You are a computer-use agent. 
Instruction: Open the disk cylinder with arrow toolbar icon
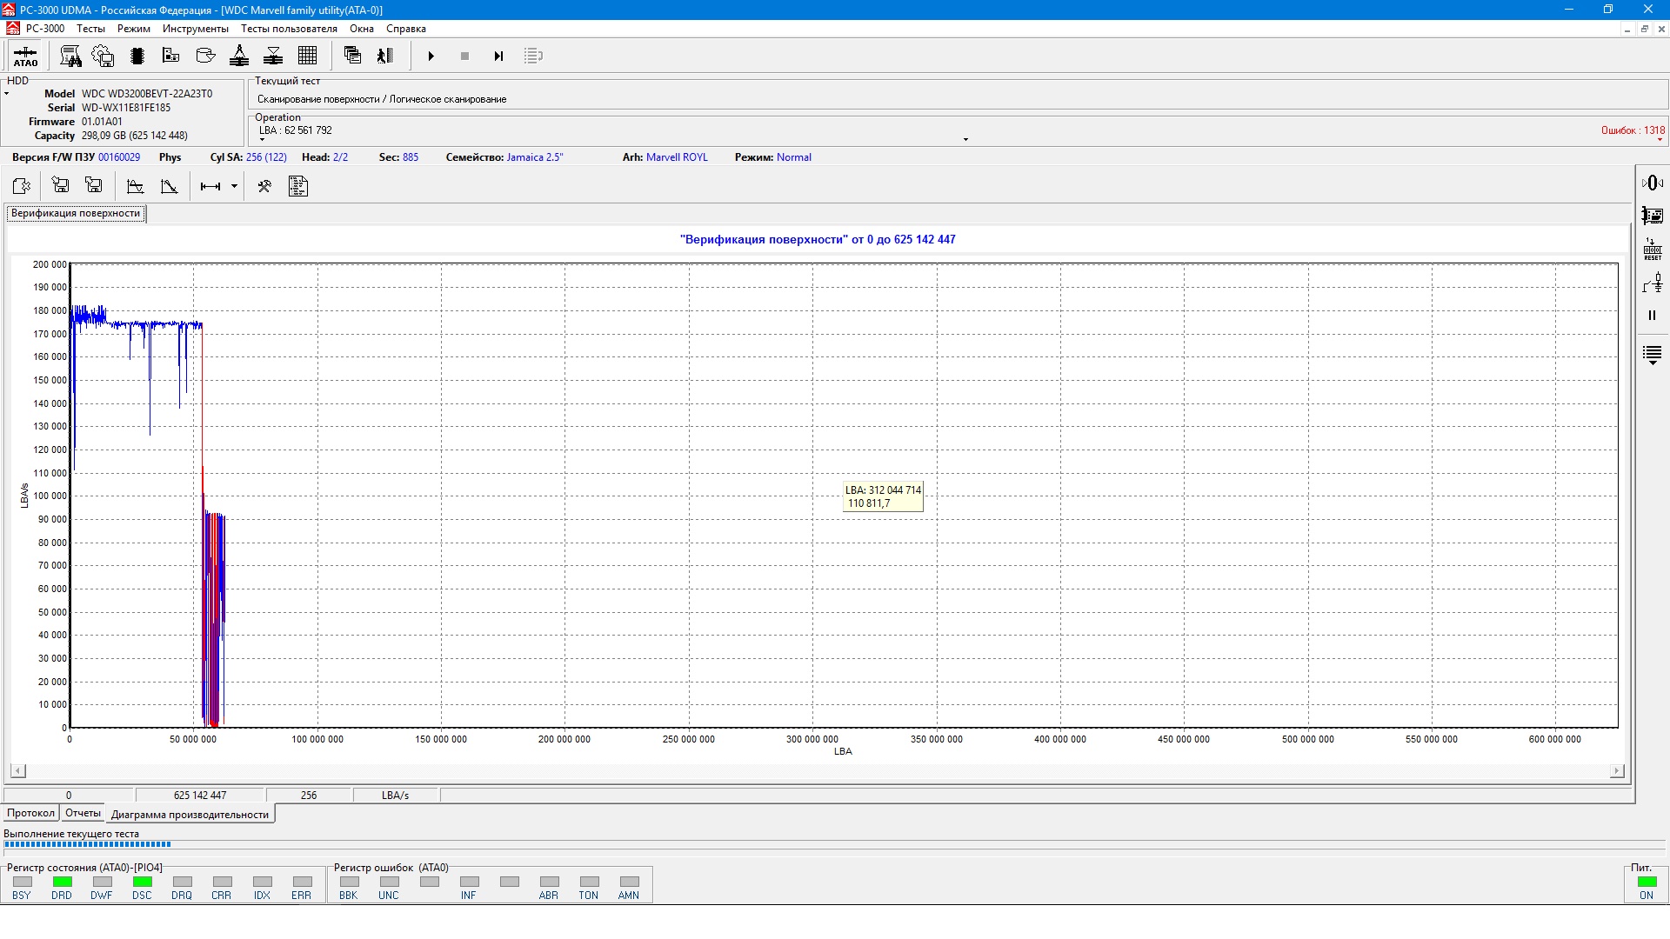coord(206,57)
